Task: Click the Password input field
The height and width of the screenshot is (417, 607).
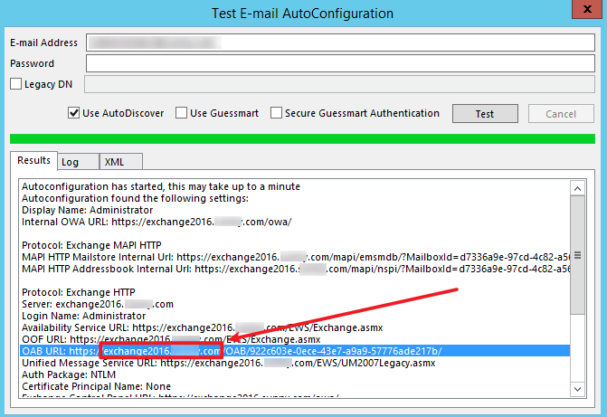Action: pyautogui.click(x=340, y=63)
